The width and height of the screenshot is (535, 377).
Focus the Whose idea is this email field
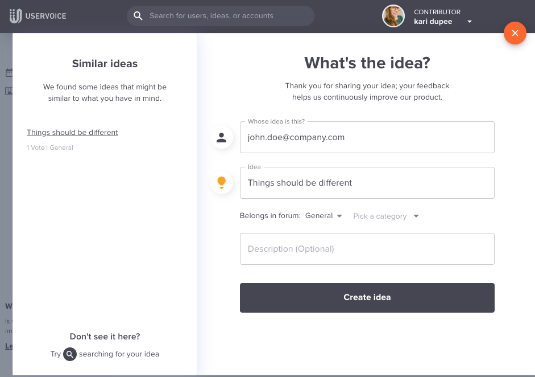click(x=367, y=137)
